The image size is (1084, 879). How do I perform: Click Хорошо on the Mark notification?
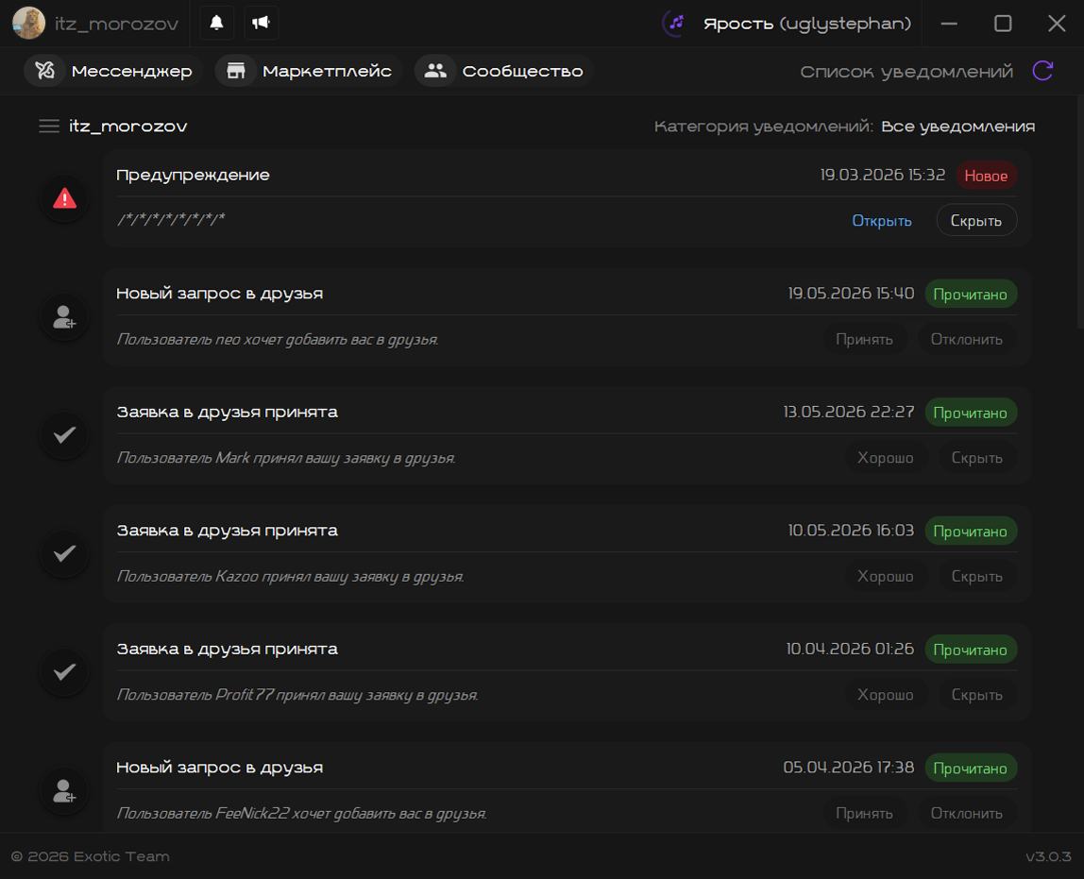click(x=885, y=458)
